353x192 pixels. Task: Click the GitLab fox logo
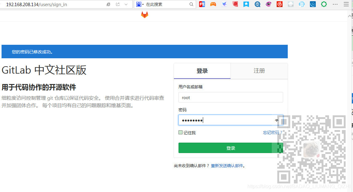tap(145, 15)
